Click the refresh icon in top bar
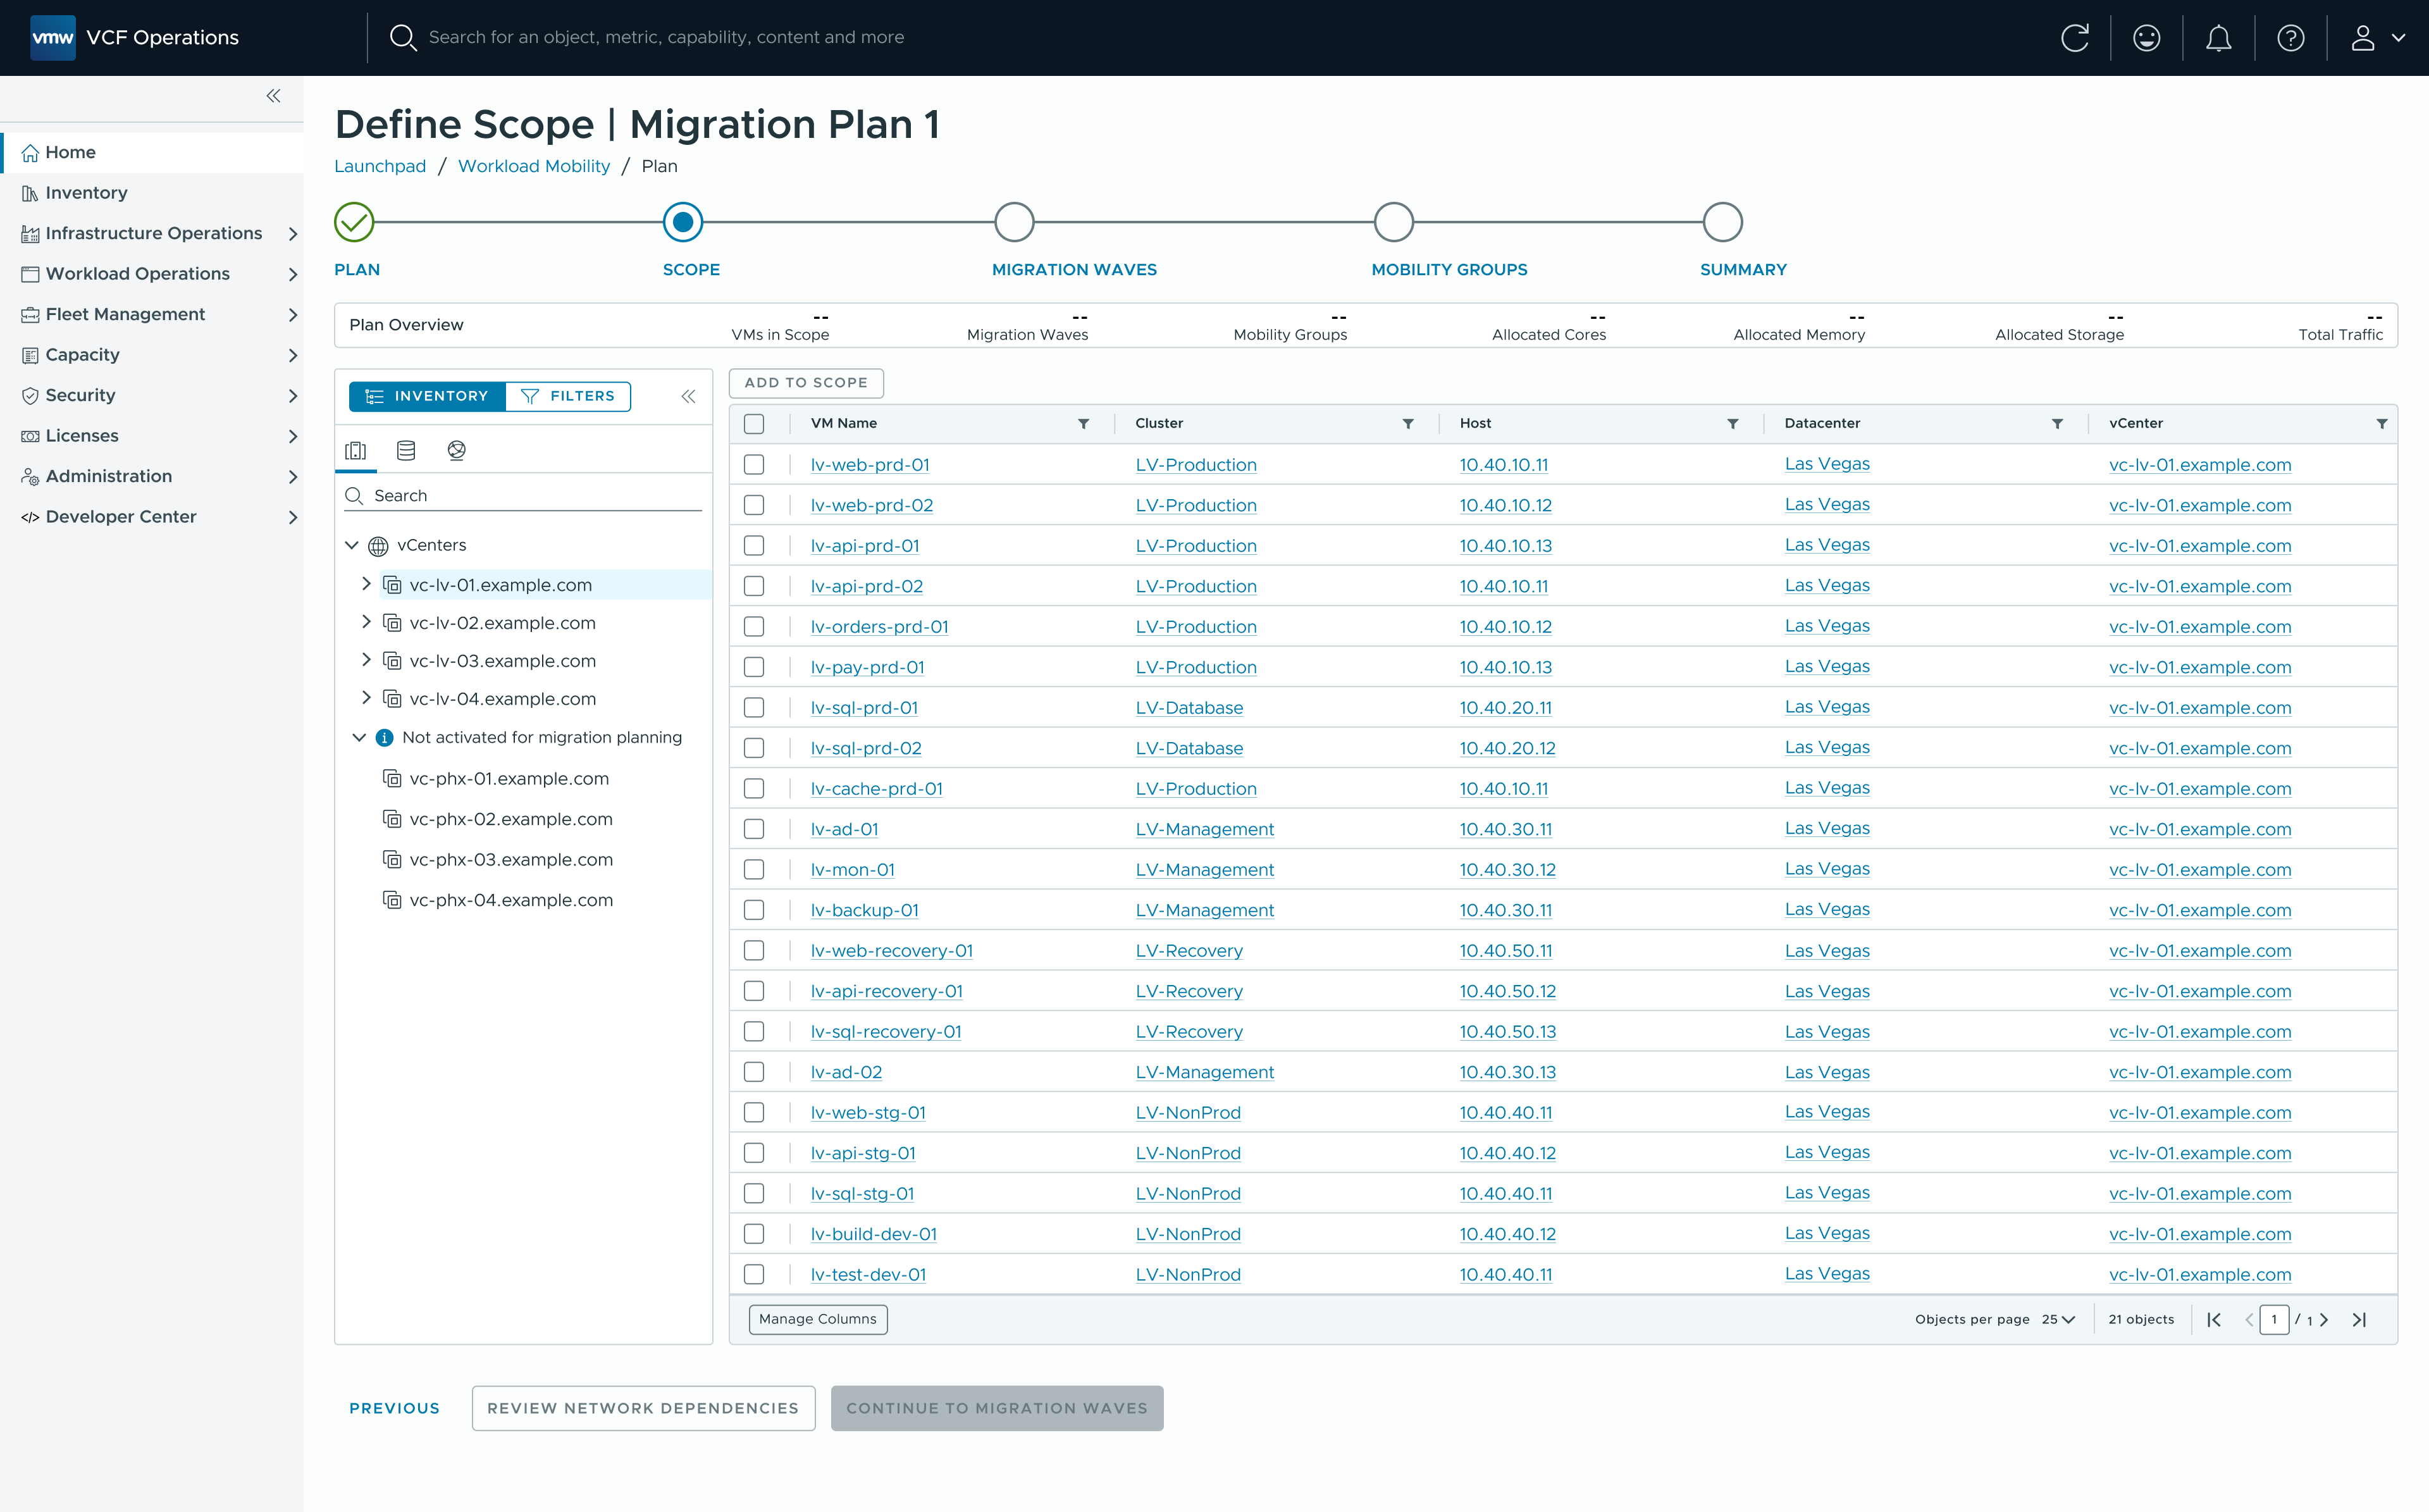Image resolution: width=2429 pixels, height=1512 pixels. (2074, 38)
